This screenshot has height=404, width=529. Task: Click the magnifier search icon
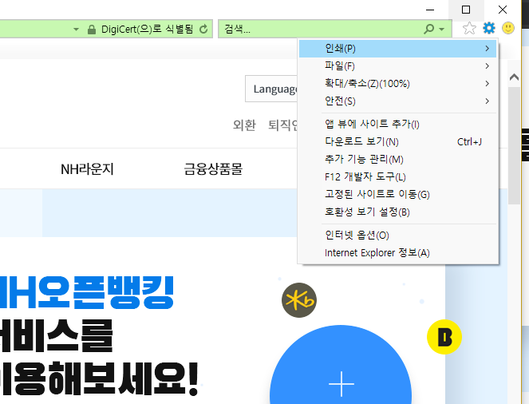428,29
